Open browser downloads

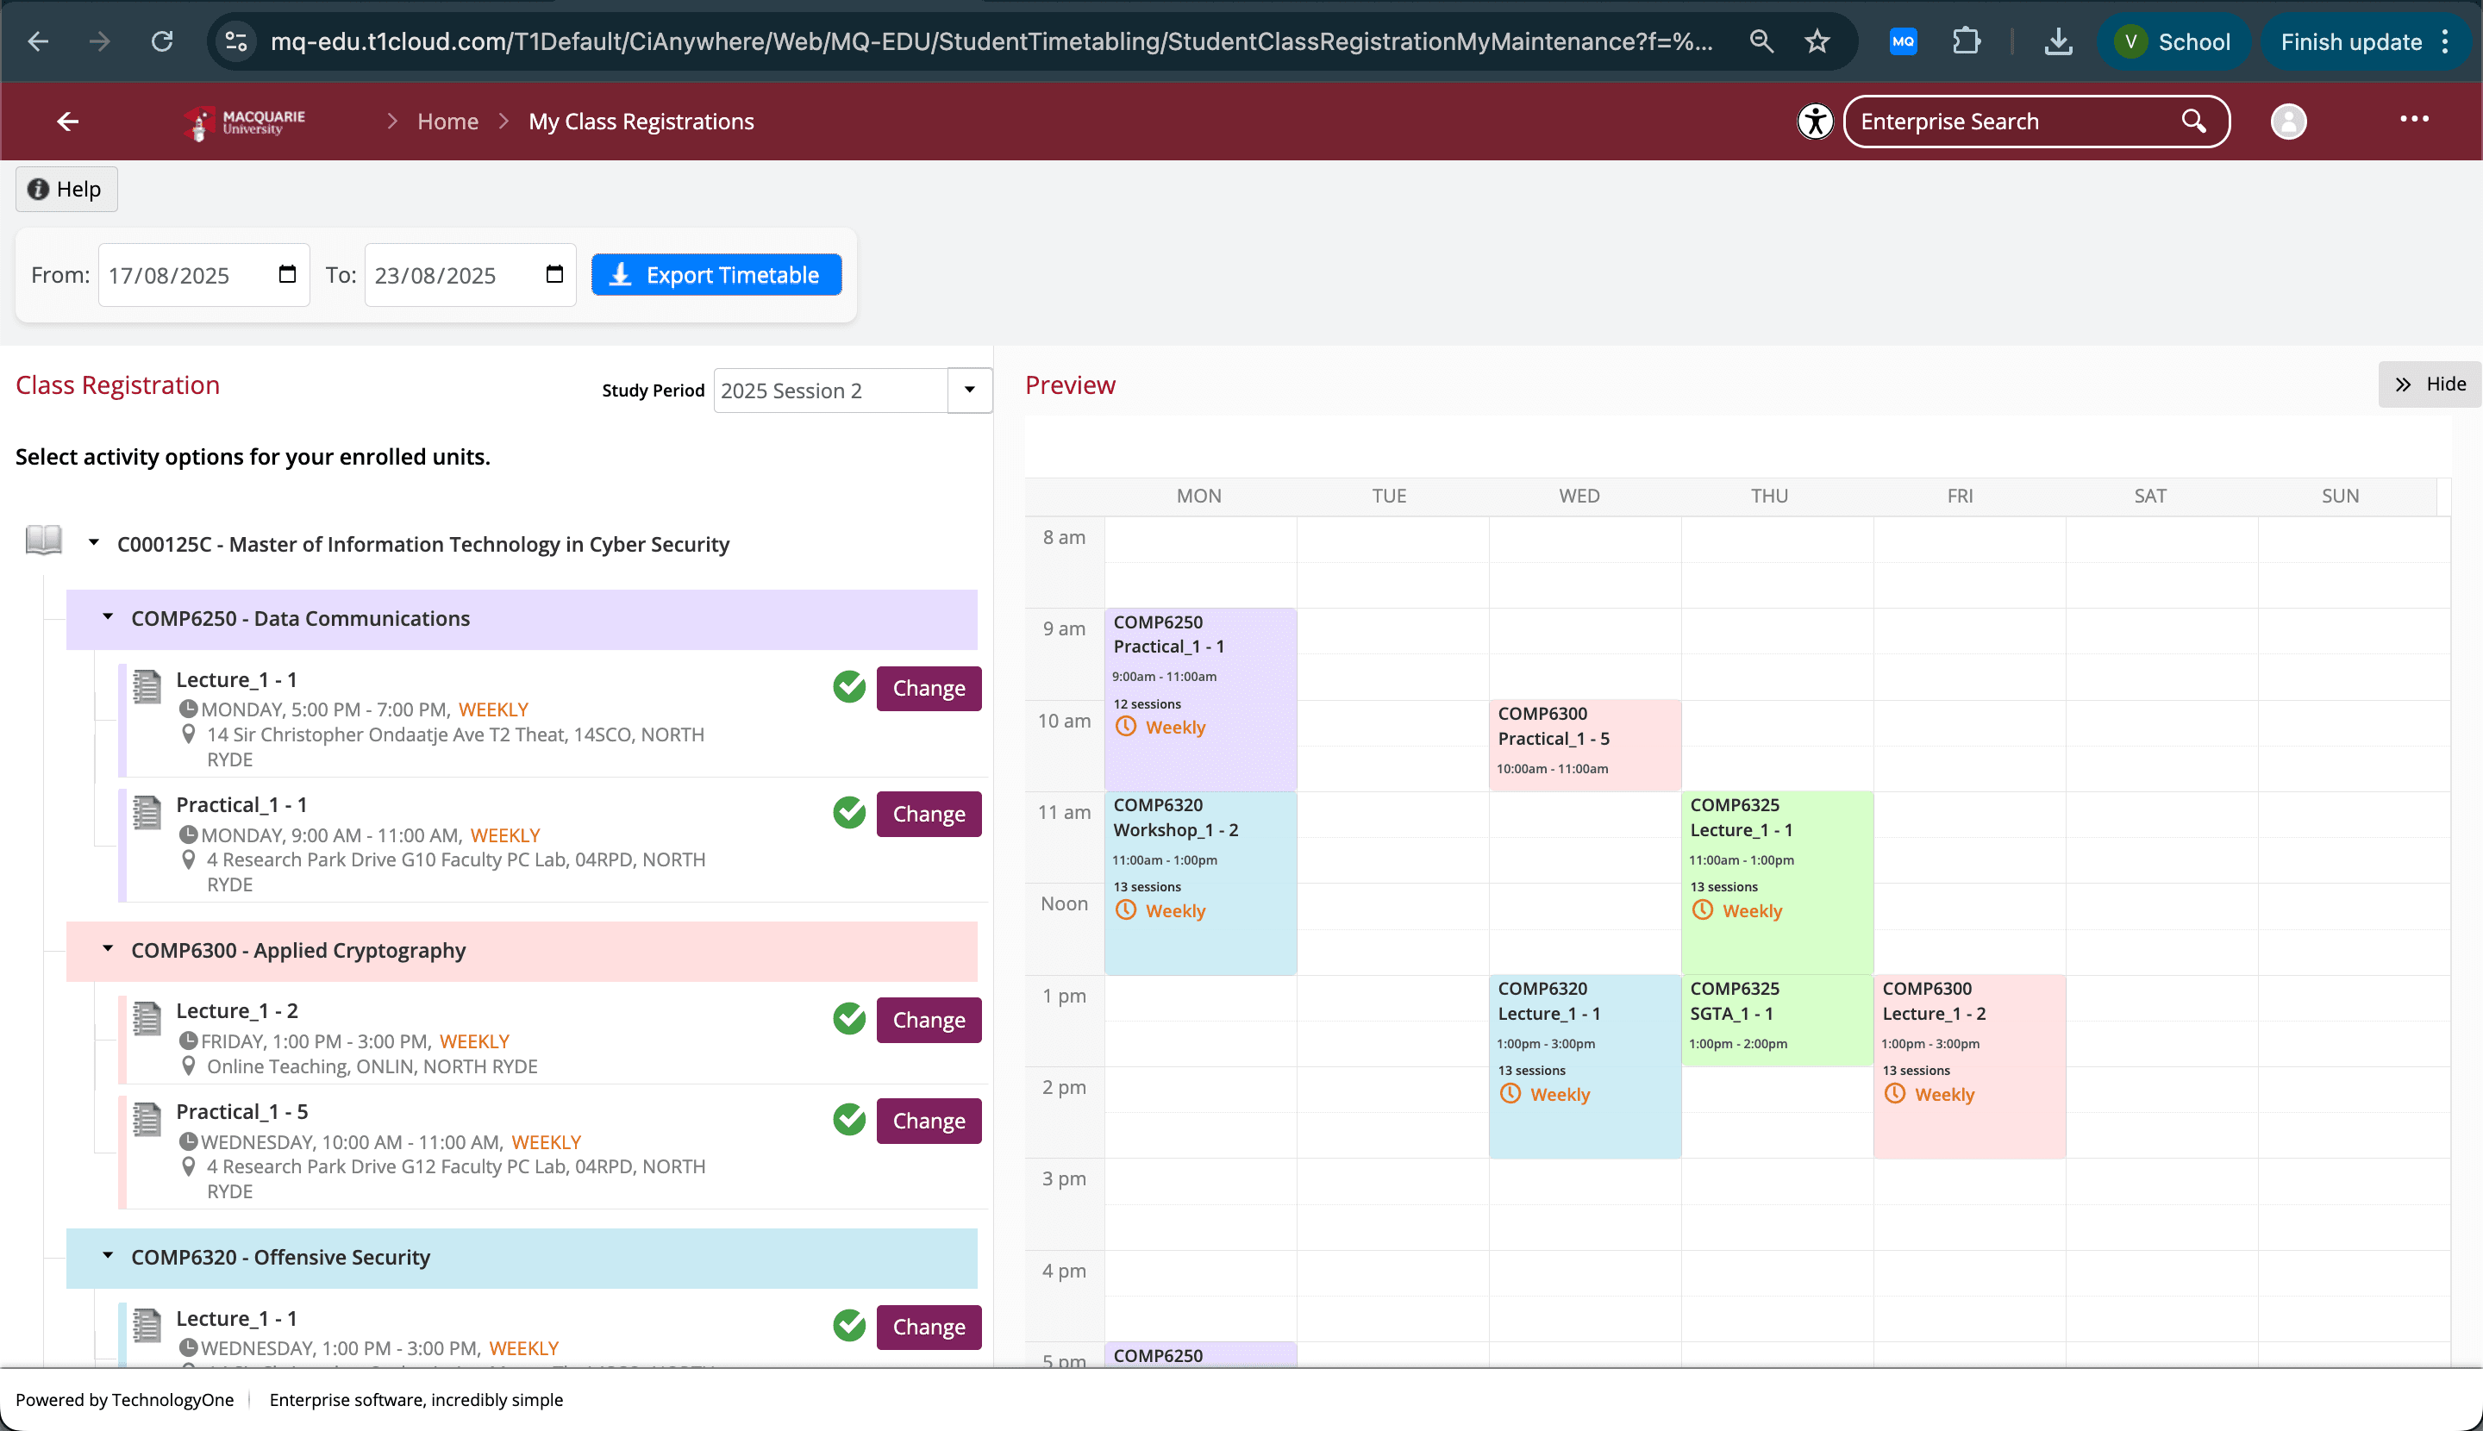2057,41
